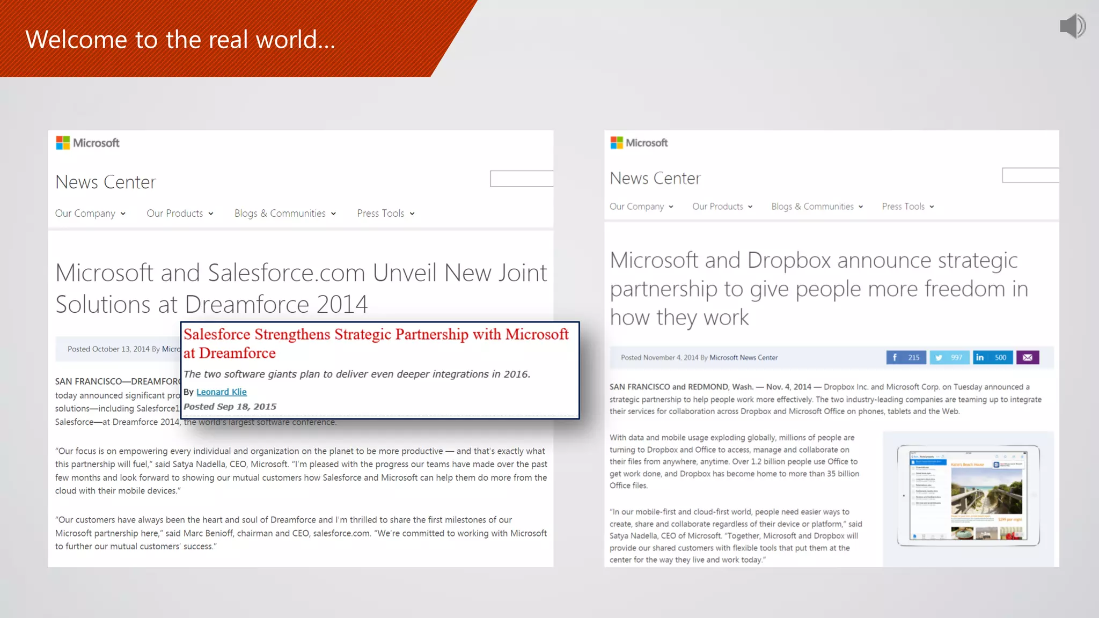Click the Microsoft logo in left article
1099x618 pixels.
tap(88, 143)
